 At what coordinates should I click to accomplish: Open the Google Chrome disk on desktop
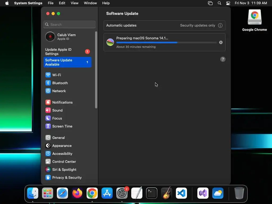click(x=254, y=20)
